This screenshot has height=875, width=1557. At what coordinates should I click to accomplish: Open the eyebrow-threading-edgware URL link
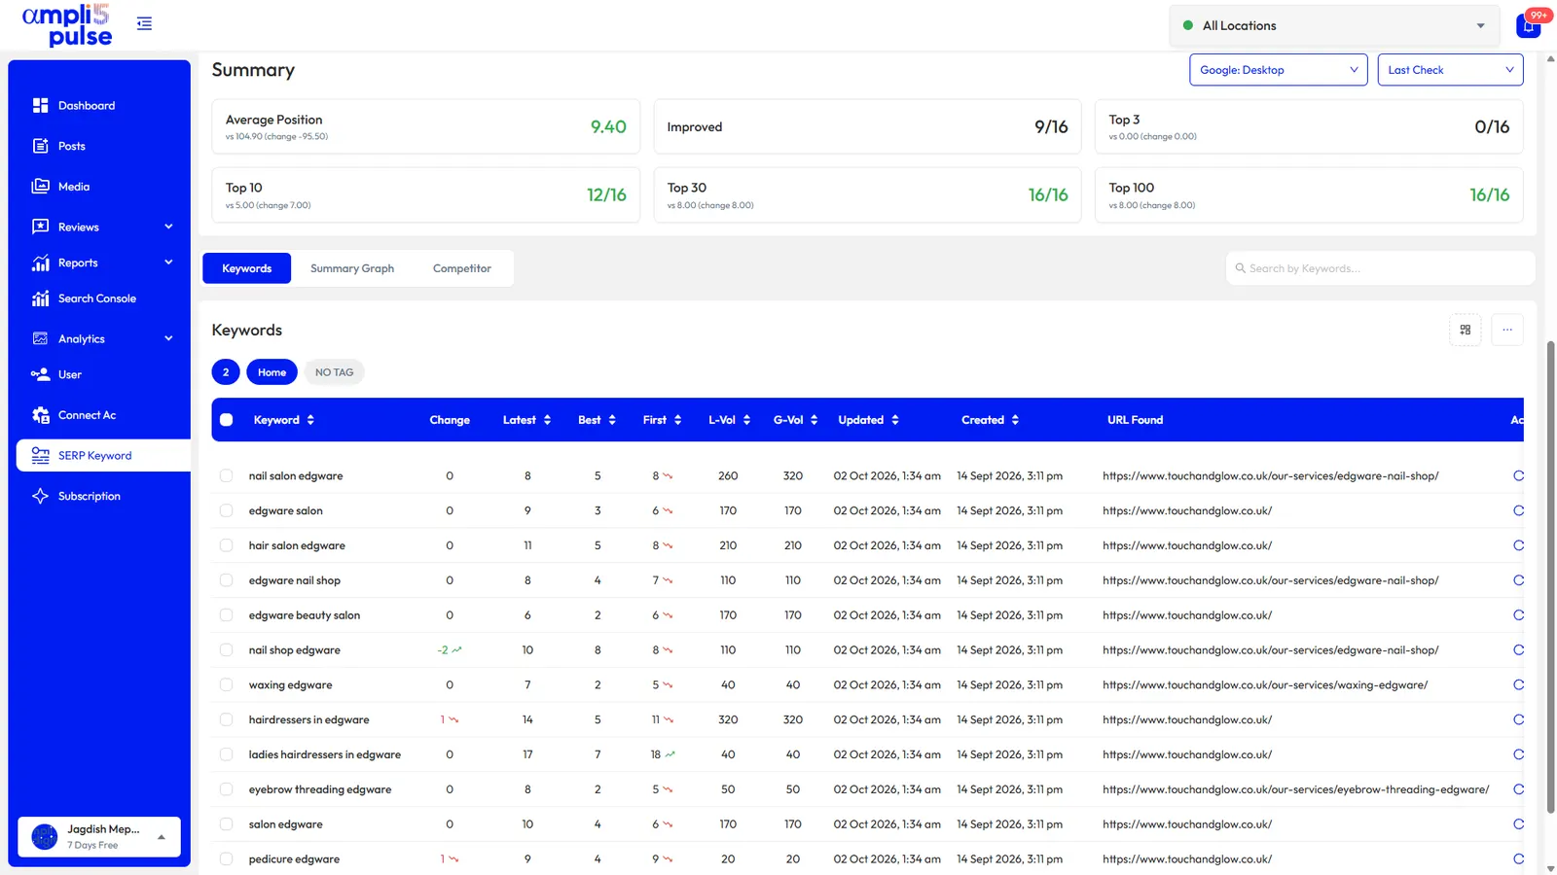click(1295, 789)
